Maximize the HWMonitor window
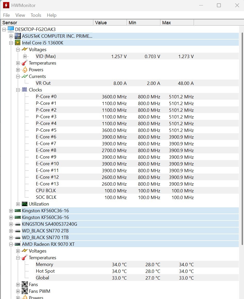The height and width of the screenshot is (299, 244). point(219,5)
